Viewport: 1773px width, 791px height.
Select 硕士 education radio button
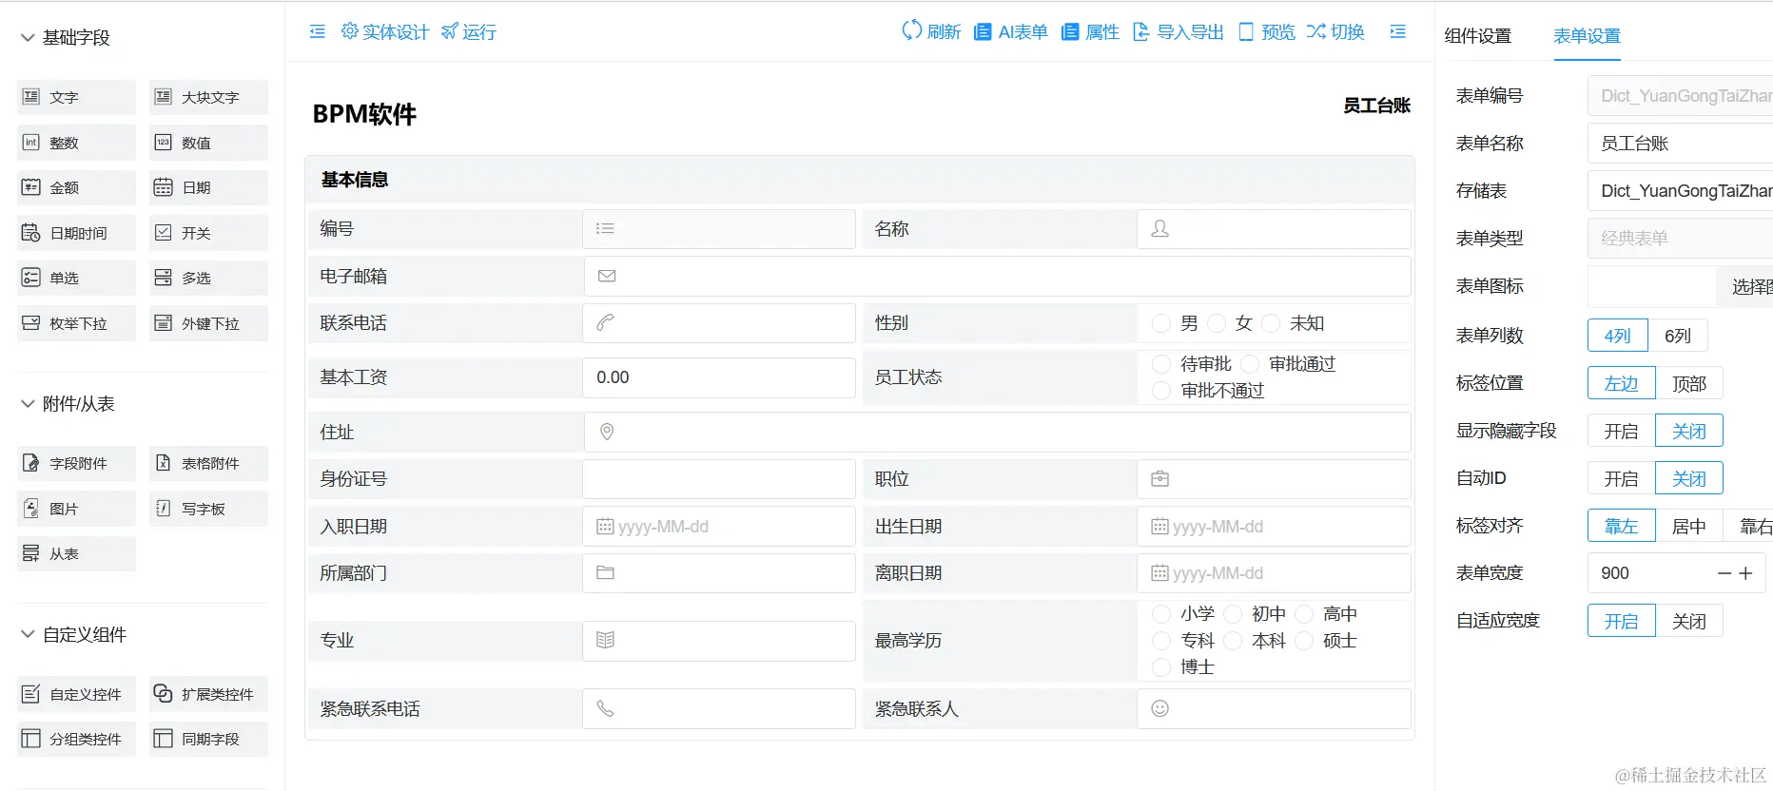(1304, 641)
